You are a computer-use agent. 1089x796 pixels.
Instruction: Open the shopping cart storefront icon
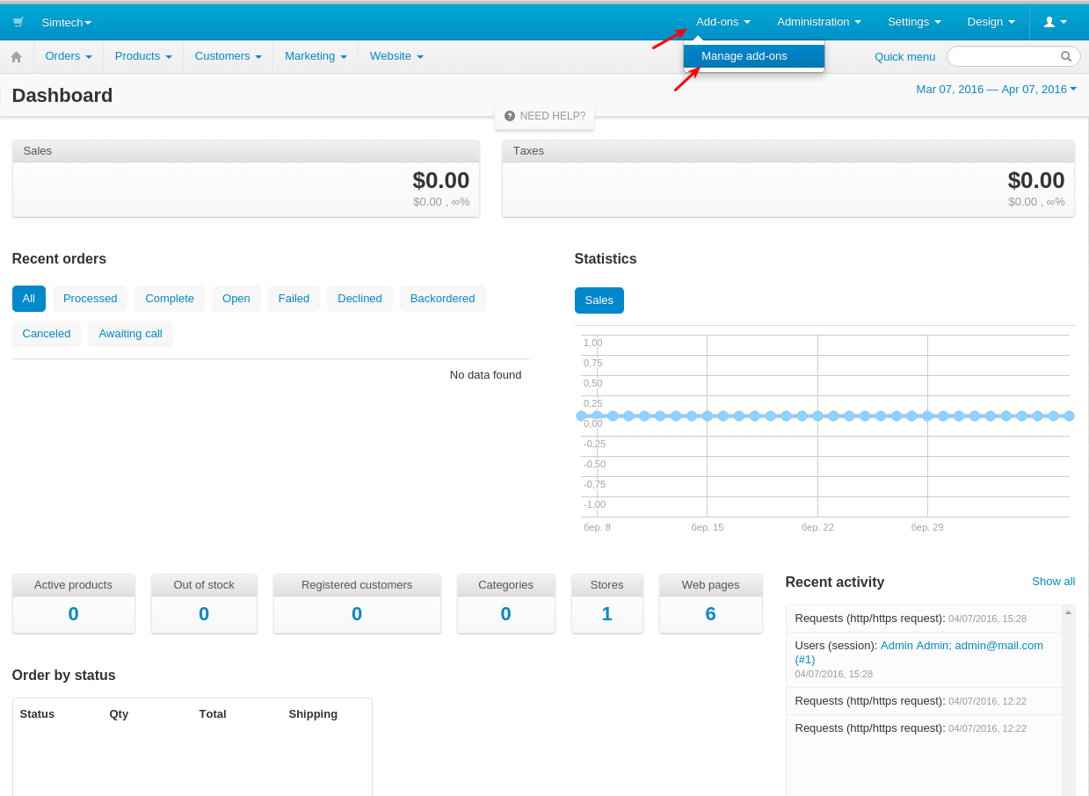coord(18,22)
